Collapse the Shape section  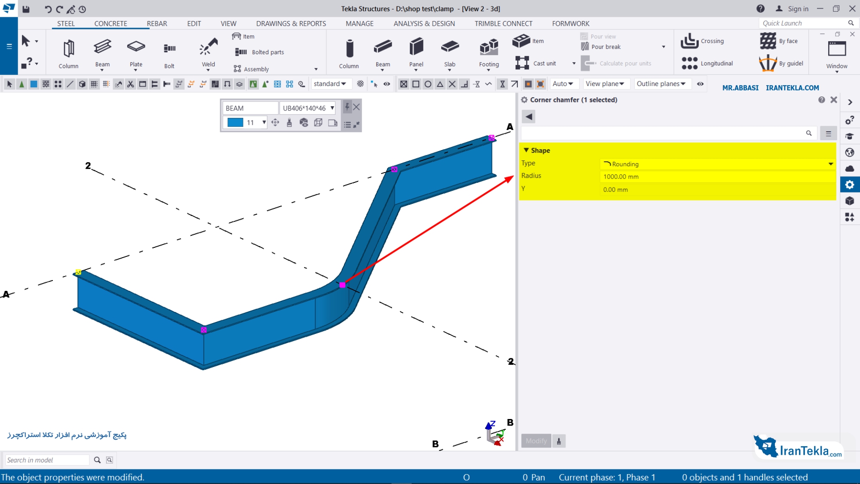pyautogui.click(x=526, y=150)
